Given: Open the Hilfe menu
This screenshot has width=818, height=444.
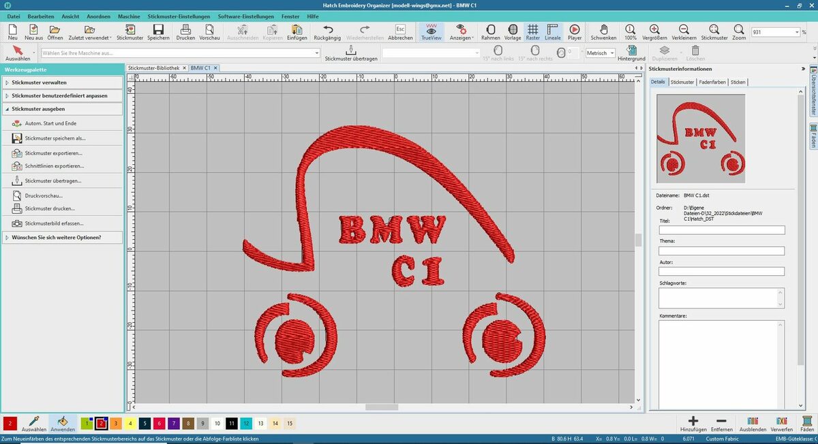Looking at the screenshot, I should click(312, 16).
